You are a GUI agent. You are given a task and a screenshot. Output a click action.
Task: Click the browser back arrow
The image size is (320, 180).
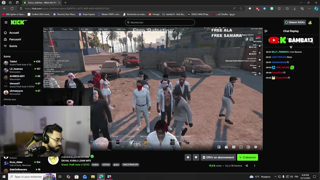tap(4, 8)
